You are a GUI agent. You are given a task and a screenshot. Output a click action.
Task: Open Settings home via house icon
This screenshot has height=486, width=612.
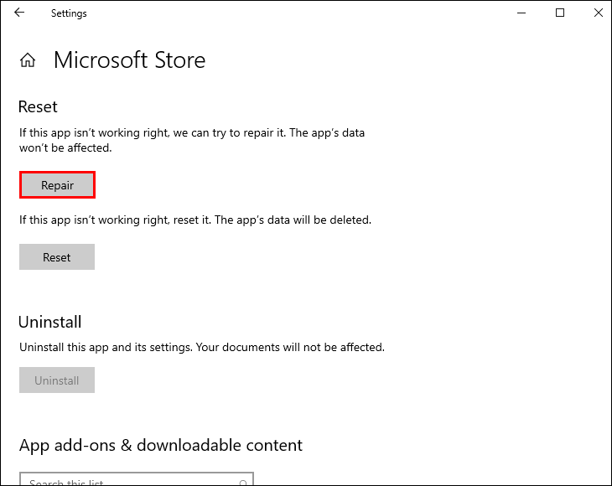(28, 60)
